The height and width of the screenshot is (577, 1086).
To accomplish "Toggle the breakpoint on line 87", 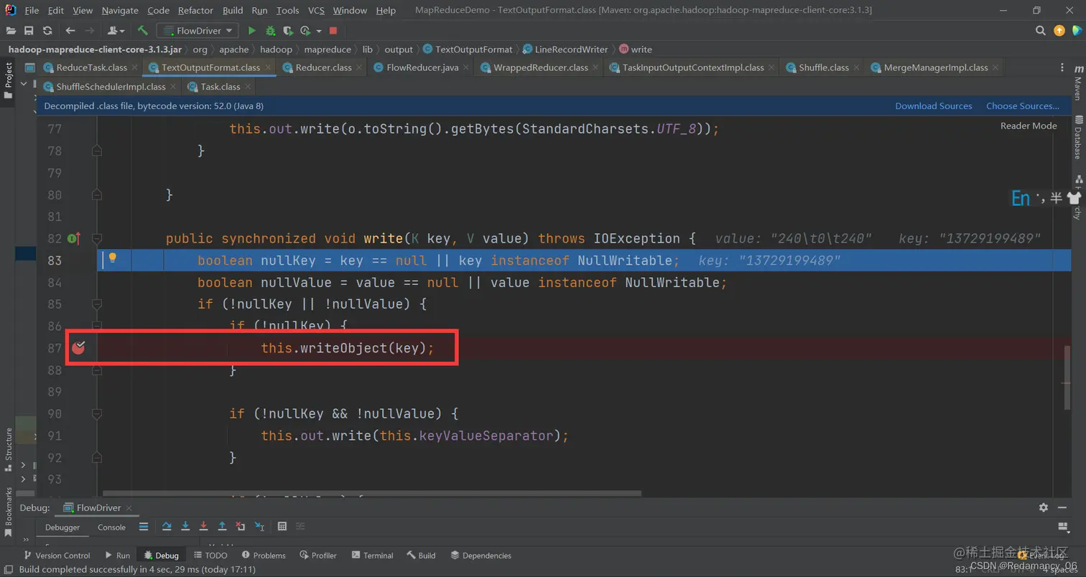I will tap(78, 348).
